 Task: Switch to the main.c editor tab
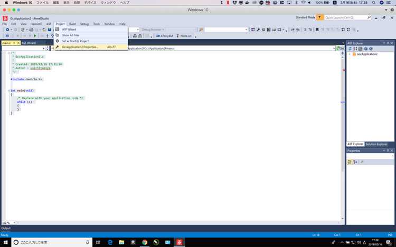tap(6, 43)
